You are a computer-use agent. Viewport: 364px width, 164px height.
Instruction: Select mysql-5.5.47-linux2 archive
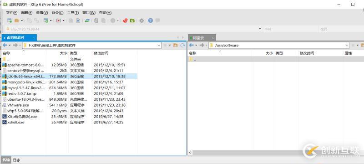[70, 88]
